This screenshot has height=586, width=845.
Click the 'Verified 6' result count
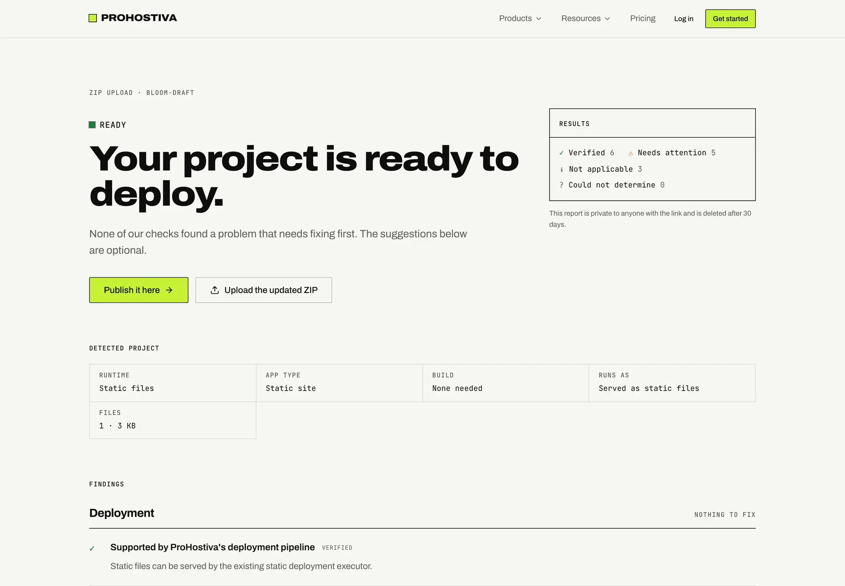[587, 153]
